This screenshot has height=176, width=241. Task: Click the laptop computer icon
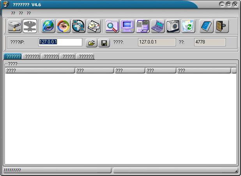pyautogui.click(x=158, y=26)
